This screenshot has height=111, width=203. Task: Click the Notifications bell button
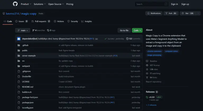tap(154, 13)
